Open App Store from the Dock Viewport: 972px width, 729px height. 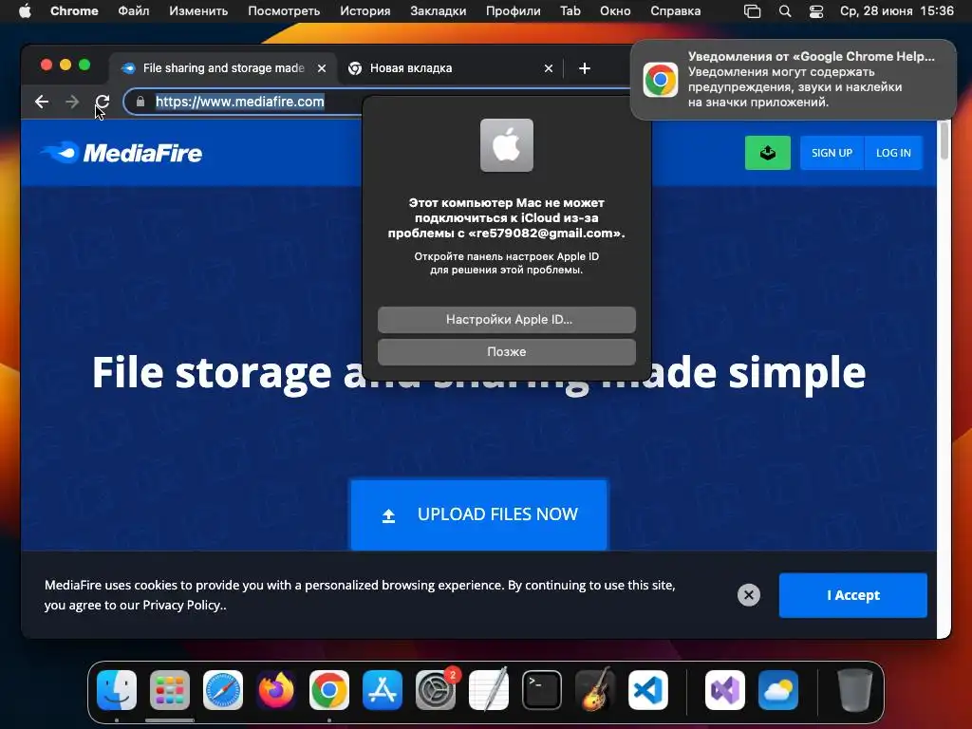pos(383,690)
